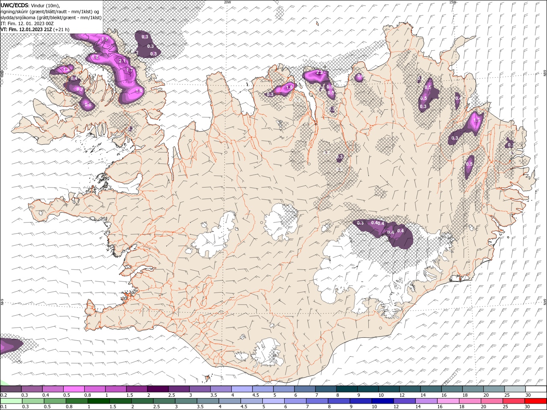Click the red-pink 25 swatch in the bottom legend row
The height and width of the screenshot is (410, 547).
[514, 401]
